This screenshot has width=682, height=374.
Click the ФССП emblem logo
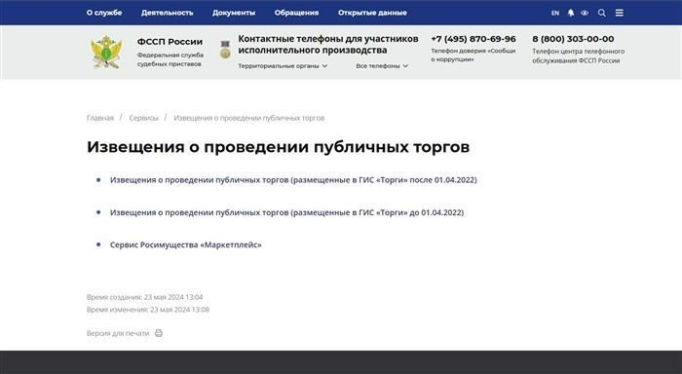click(106, 53)
